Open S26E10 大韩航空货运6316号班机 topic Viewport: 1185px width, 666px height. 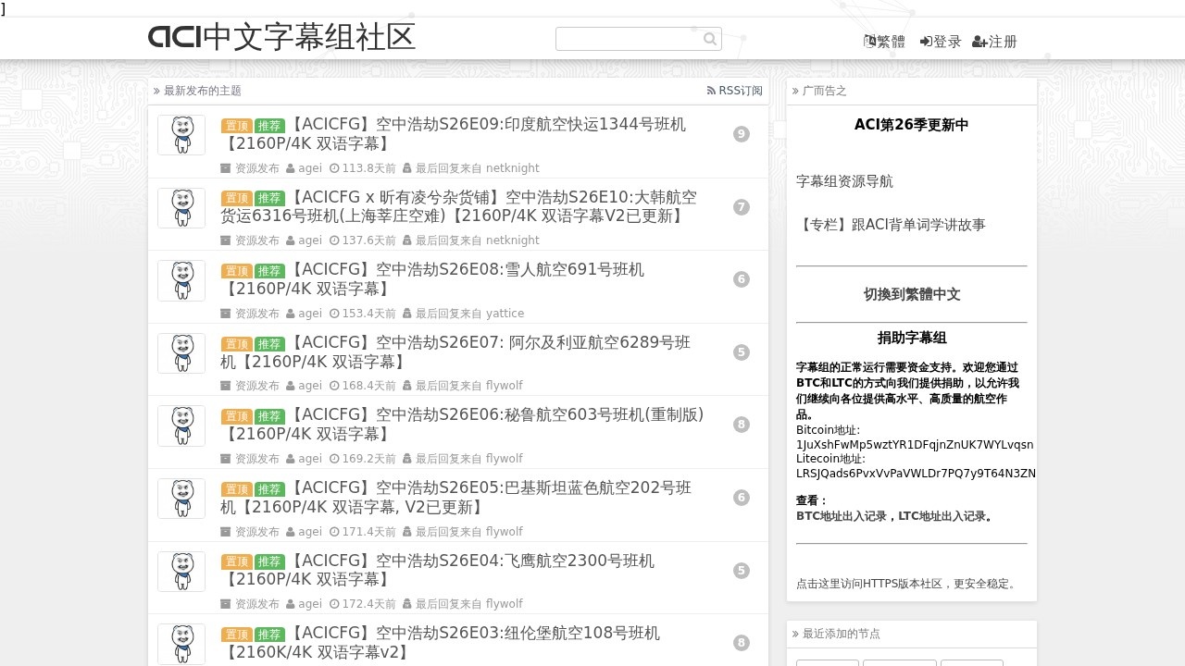[458, 206]
